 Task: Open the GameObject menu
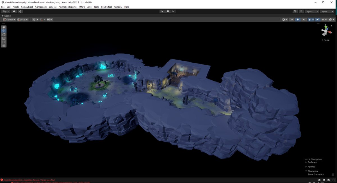pos(27,7)
